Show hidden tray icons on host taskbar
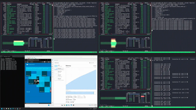Viewport: 196px width, 110px height. [x=89, y=109]
